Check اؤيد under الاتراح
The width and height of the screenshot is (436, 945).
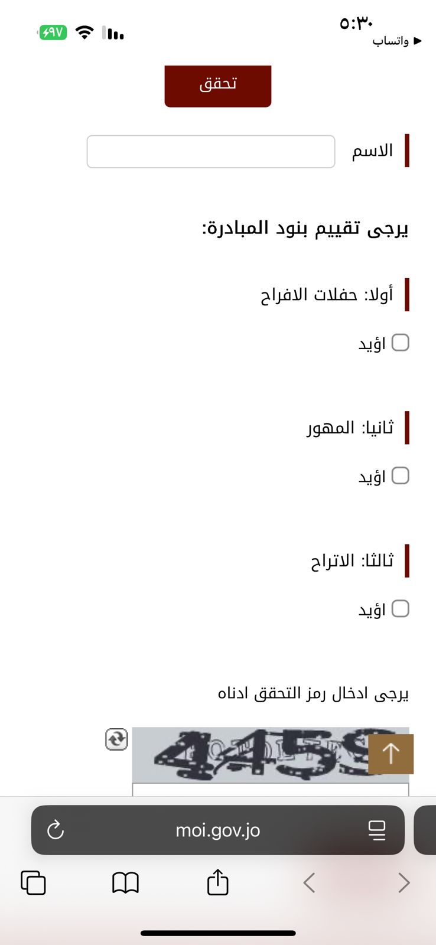(401, 608)
